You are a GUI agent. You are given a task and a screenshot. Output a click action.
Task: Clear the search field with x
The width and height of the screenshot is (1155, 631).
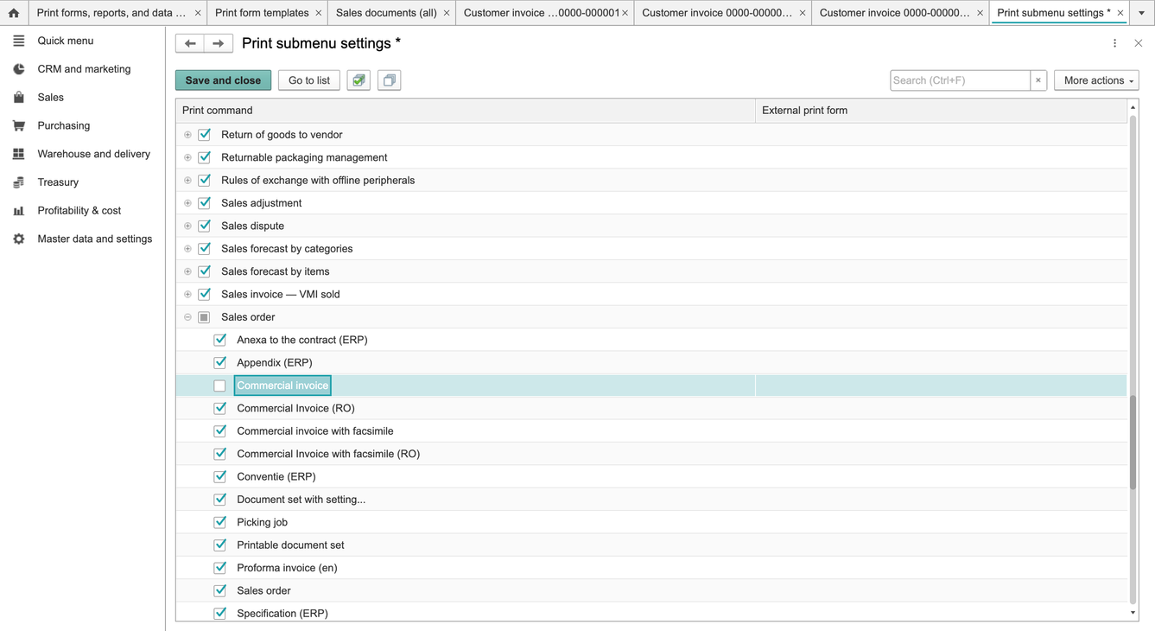pyautogui.click(x=1038, y=80)
